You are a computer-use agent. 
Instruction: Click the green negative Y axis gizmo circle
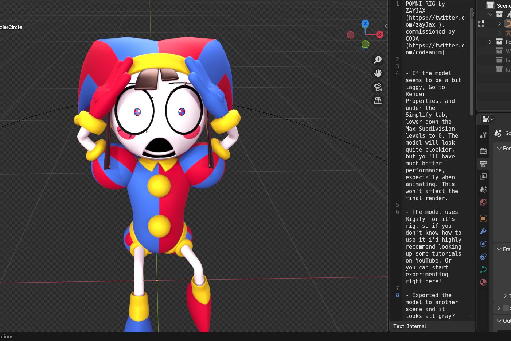pos(365,44)
